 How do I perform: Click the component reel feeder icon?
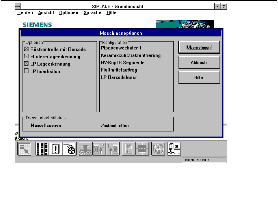(70, 149)
